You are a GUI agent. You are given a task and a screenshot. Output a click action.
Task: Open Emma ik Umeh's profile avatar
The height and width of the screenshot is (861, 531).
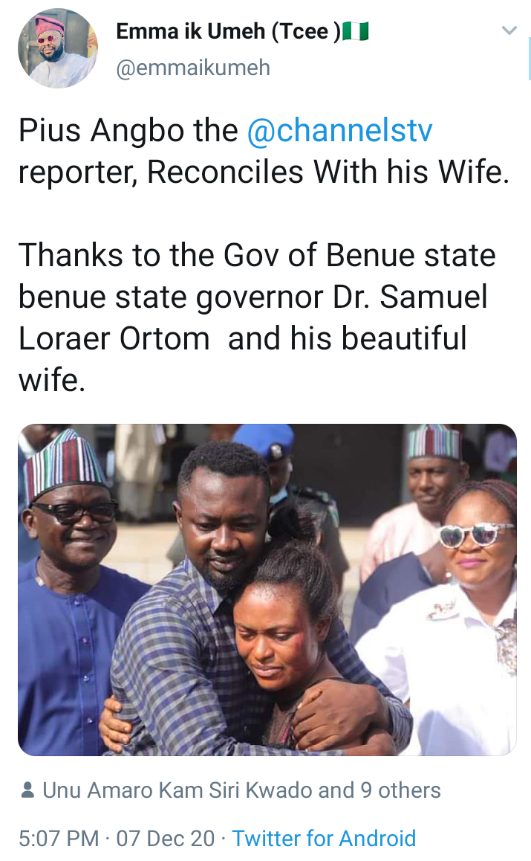[58, 48]
